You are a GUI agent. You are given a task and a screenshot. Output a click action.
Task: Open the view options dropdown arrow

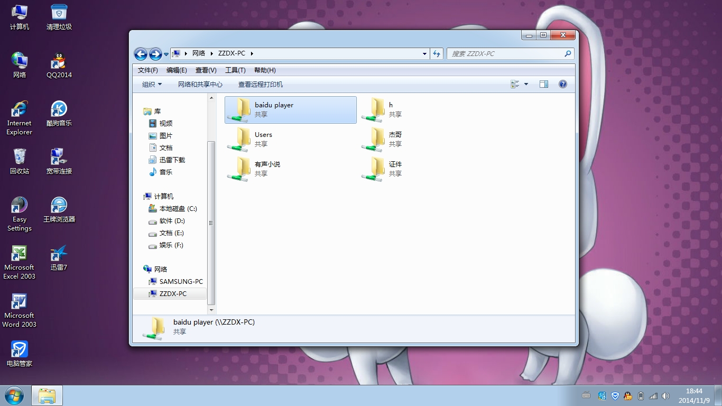click(526, 84)
